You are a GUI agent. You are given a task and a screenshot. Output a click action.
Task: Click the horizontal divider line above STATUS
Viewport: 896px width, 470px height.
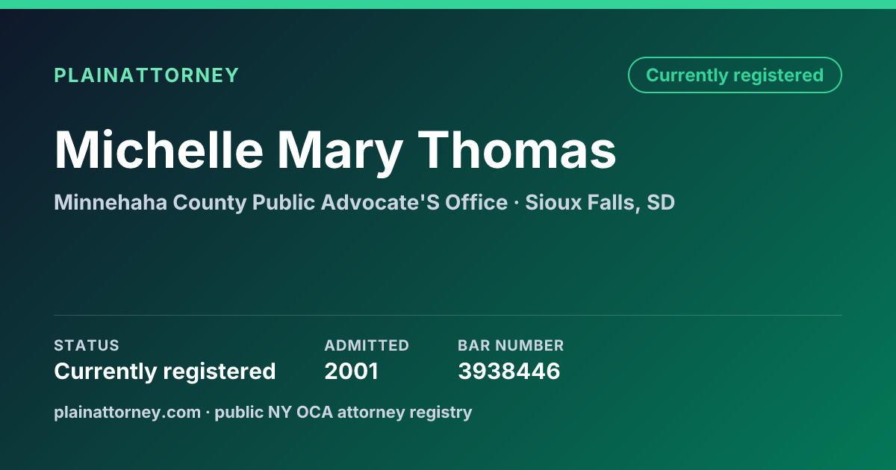pos(448,315)
